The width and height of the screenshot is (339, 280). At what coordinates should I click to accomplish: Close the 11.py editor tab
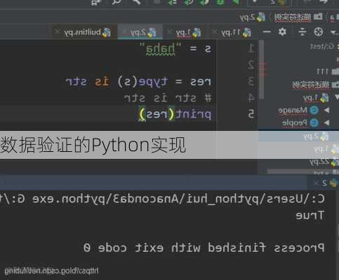point(215,31)
